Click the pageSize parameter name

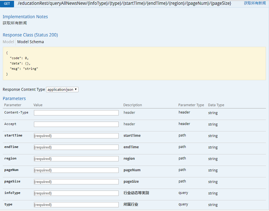coord(12,182)
